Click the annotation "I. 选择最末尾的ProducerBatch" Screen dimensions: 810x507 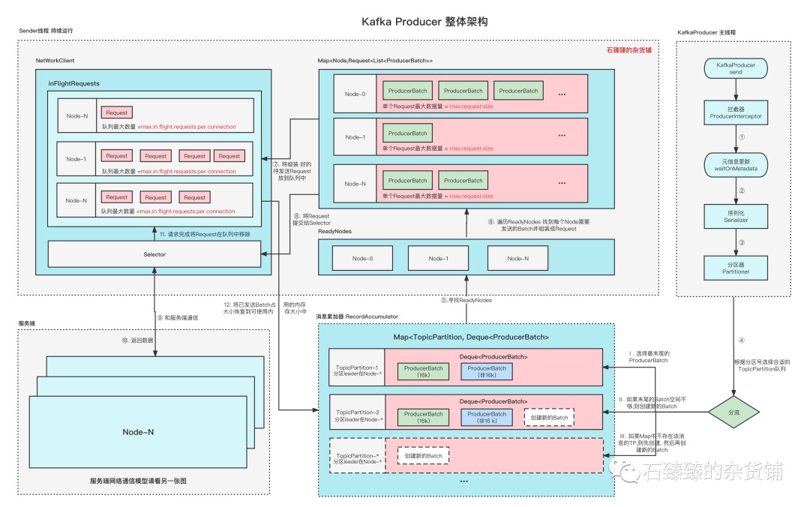click(x=648, y=356)
